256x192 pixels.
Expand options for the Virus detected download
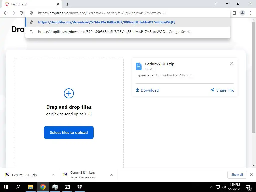pyautogui.click(x=111, y=175)
